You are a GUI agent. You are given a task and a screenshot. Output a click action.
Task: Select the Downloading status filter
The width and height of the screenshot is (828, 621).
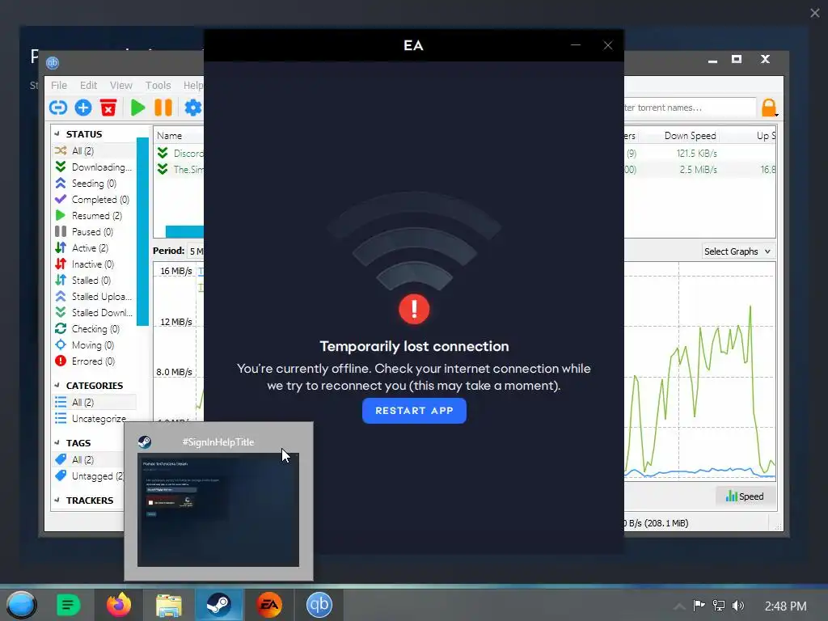pos(94,167)
